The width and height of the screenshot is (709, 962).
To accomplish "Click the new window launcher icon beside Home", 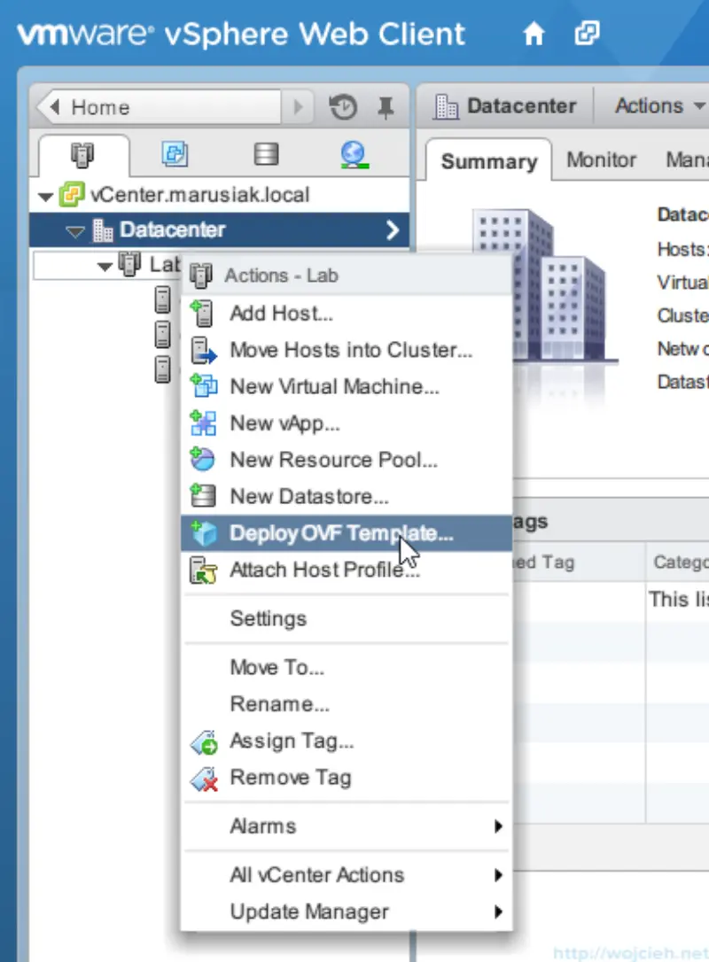I will pos(585,33).
